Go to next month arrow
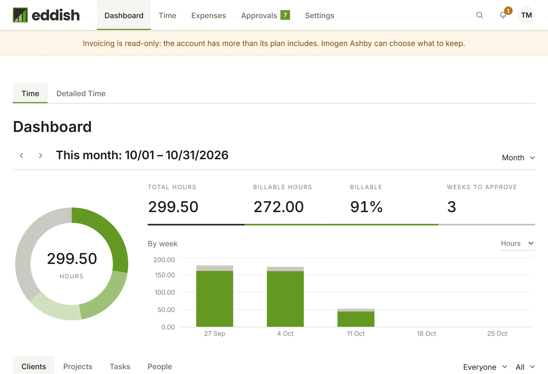The image size is (548, 374). [x=40, y=155]
